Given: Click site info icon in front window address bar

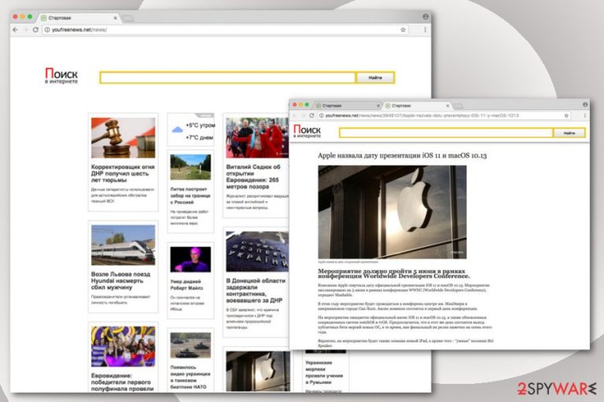Looking at the screenshot, I should 321,115.
